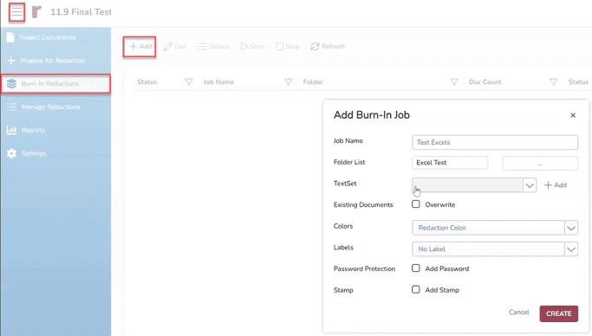The image size is (592, 336).
Task: Close the Add Burn-In Job dialog
Action: tap(573, 115)
